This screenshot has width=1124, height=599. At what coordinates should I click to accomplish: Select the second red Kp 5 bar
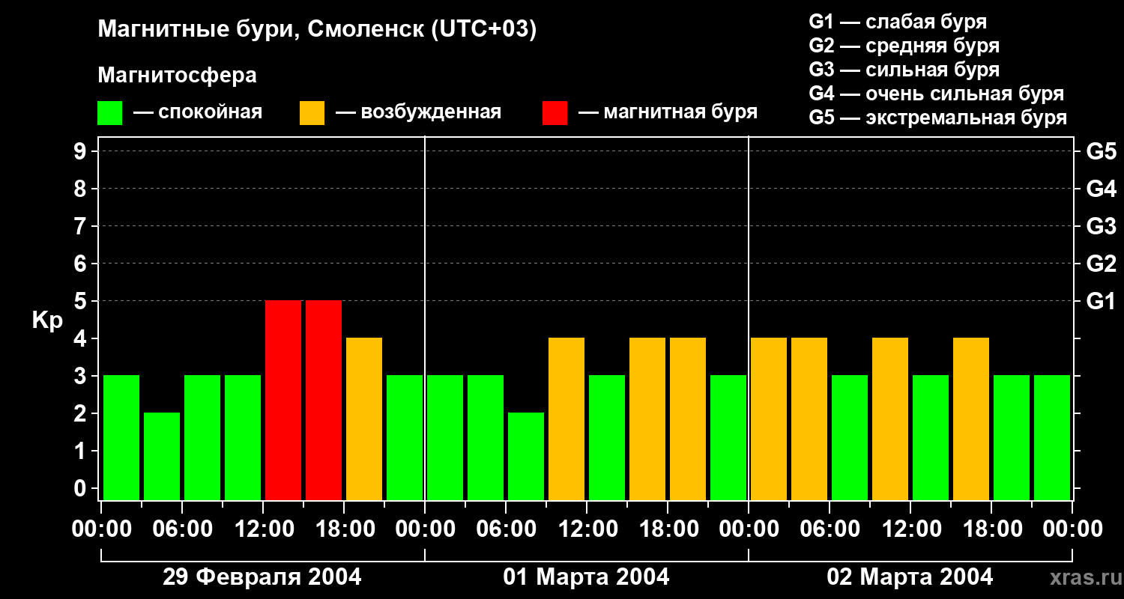point(324,400)
